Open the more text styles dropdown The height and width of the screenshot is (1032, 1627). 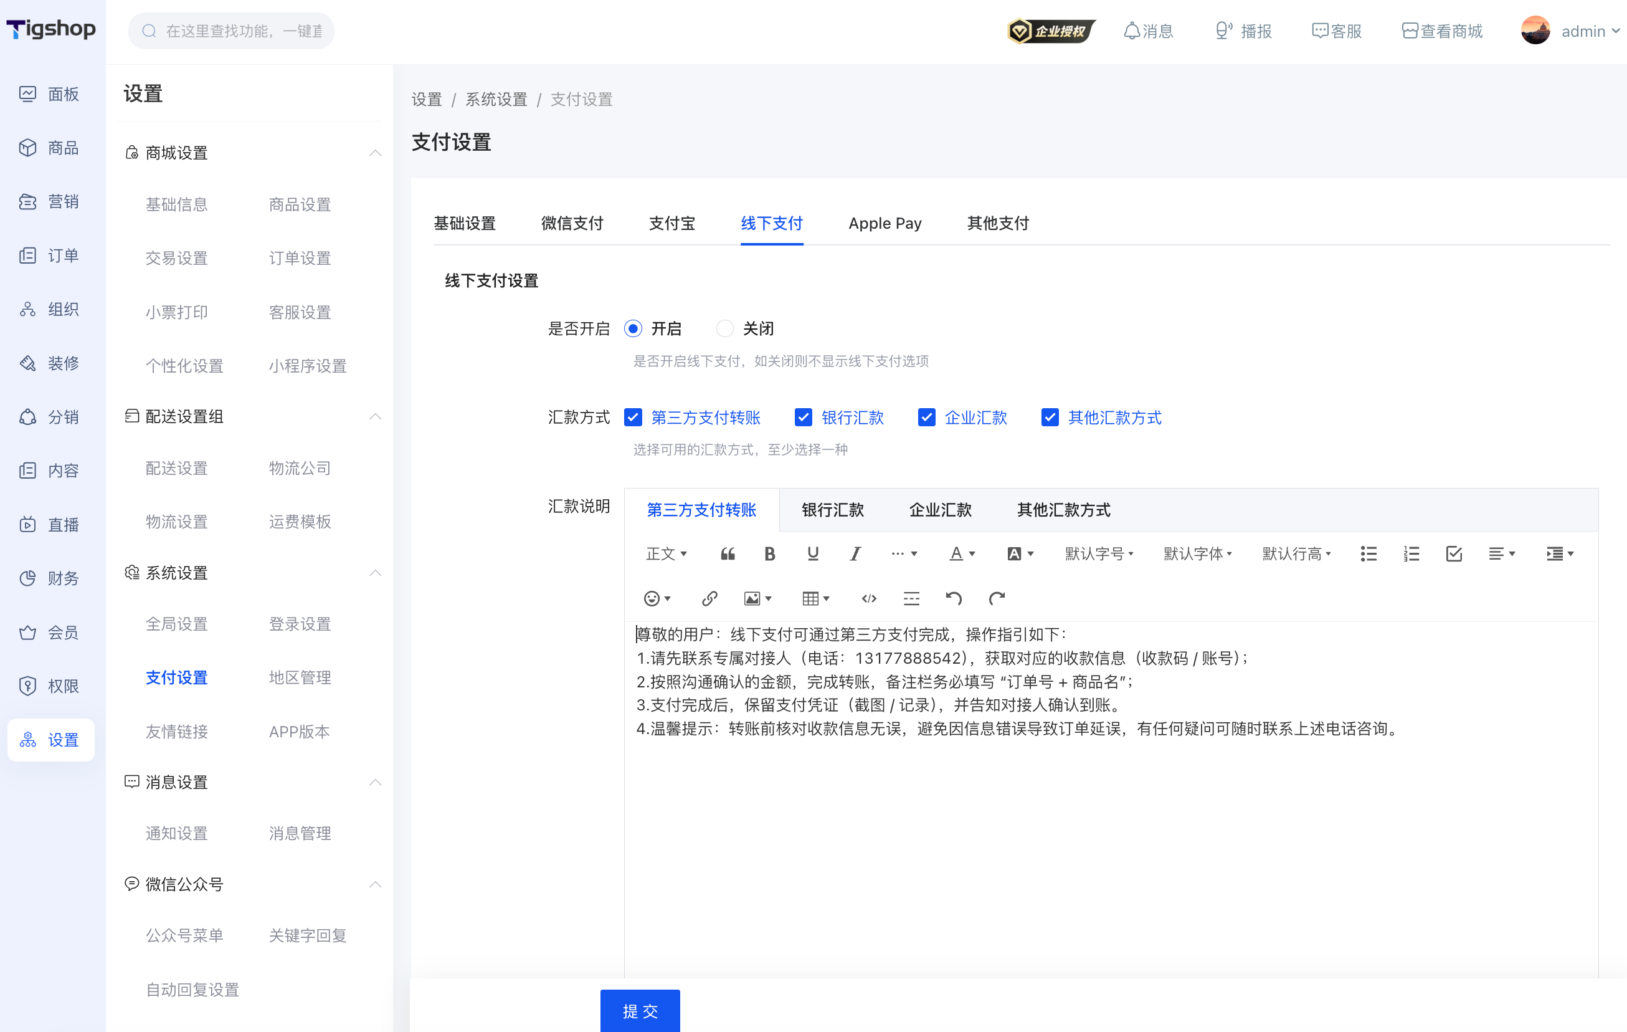tap(903, 554)
